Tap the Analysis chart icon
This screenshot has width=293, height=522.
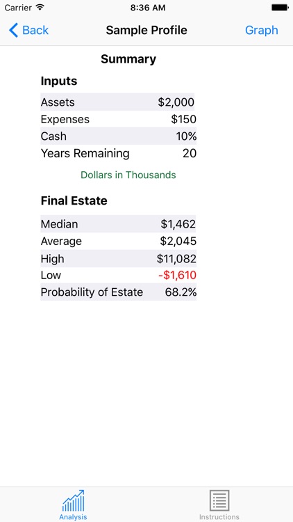pos(73,500)
